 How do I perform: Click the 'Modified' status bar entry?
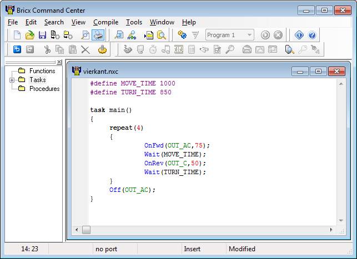(x=242, y=249)
